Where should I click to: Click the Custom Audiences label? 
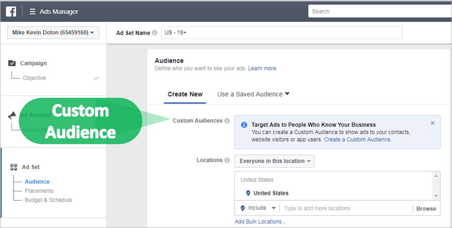197,121
